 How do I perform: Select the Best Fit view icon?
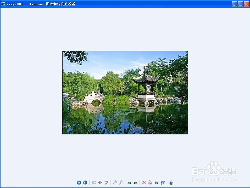(94, 183)
